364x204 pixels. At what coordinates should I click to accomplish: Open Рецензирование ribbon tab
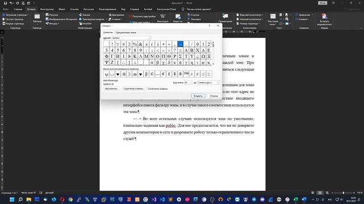click(x=107, y=9)
